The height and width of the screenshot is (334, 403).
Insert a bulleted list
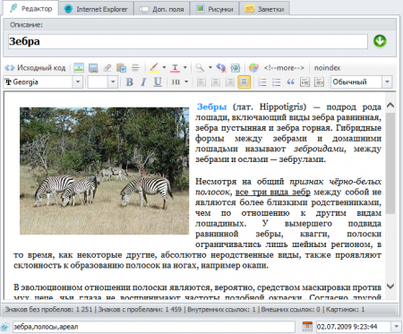pyautogui.click(x=277, y=81)
